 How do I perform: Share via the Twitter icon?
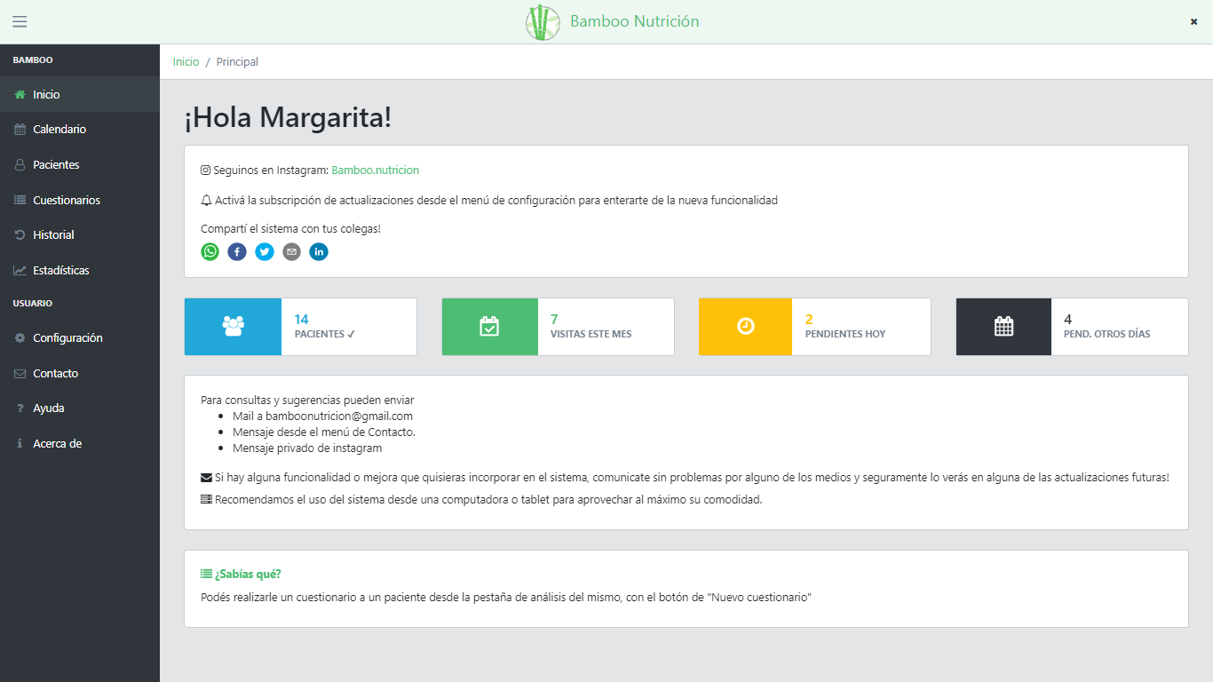[265, 251]
